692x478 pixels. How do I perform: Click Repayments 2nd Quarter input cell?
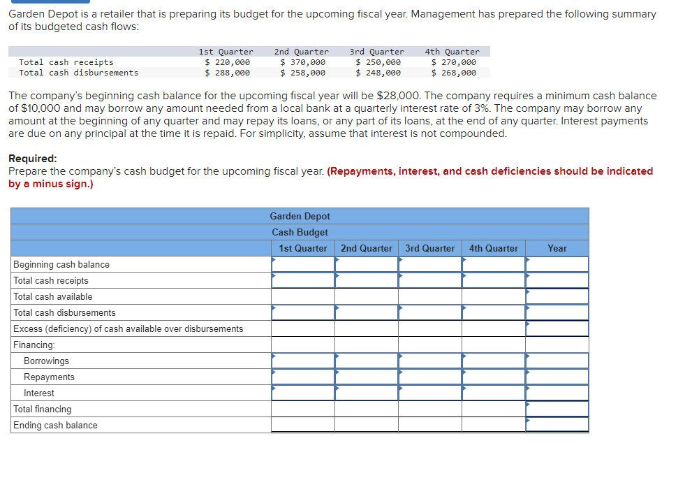(x=367, y=377)
